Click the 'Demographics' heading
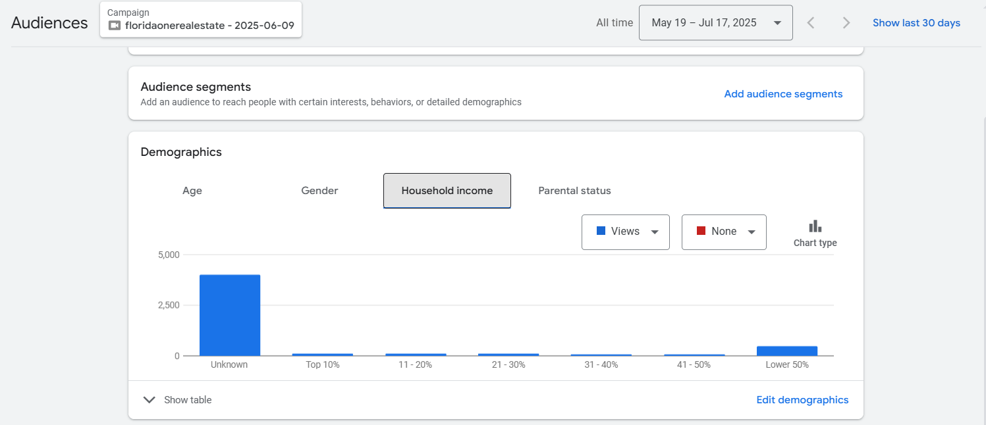Image resolution: width=986 pixels, height=425 pixels. tap(181, 152)
